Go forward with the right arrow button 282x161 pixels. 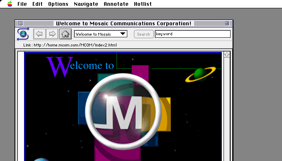pyautogui.click(x=52, y=34)
